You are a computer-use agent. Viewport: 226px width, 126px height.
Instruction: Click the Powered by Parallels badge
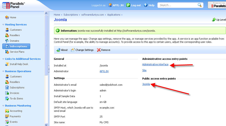(x=217, y=5)
